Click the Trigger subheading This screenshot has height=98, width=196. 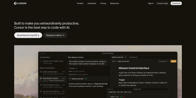point(122,80)
